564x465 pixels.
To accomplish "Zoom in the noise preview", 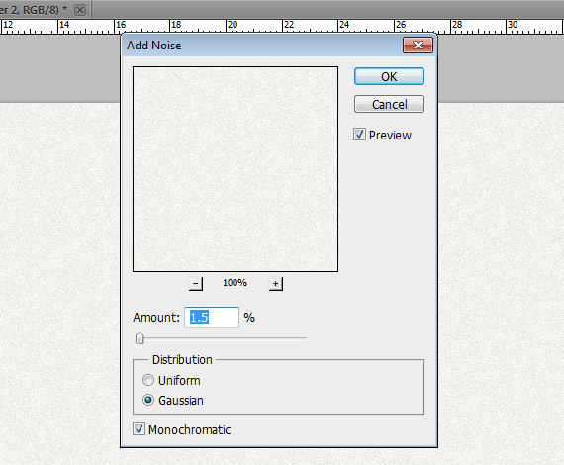I will (x=276, y=283).
